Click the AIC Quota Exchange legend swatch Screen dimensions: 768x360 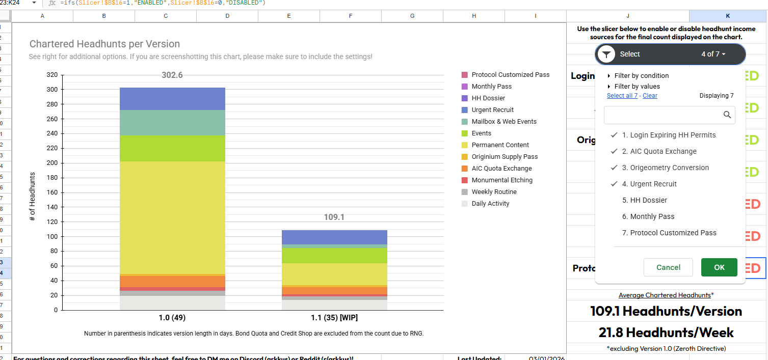[x=464, y=169]
